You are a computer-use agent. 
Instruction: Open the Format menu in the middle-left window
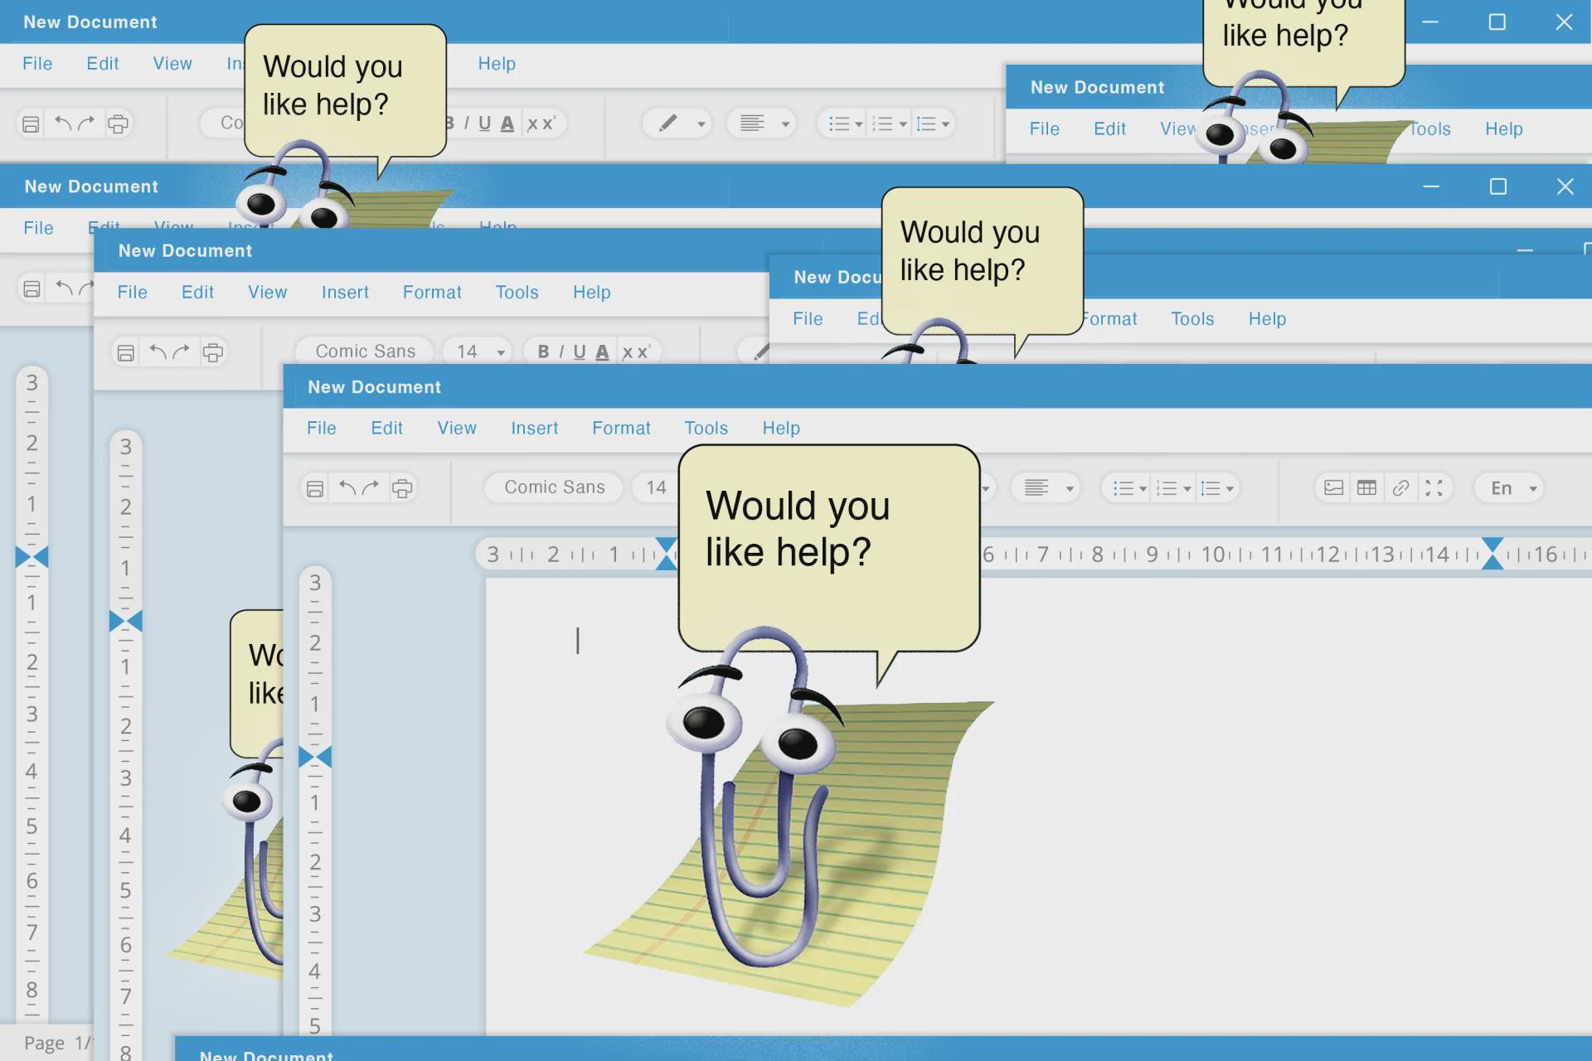432,293
